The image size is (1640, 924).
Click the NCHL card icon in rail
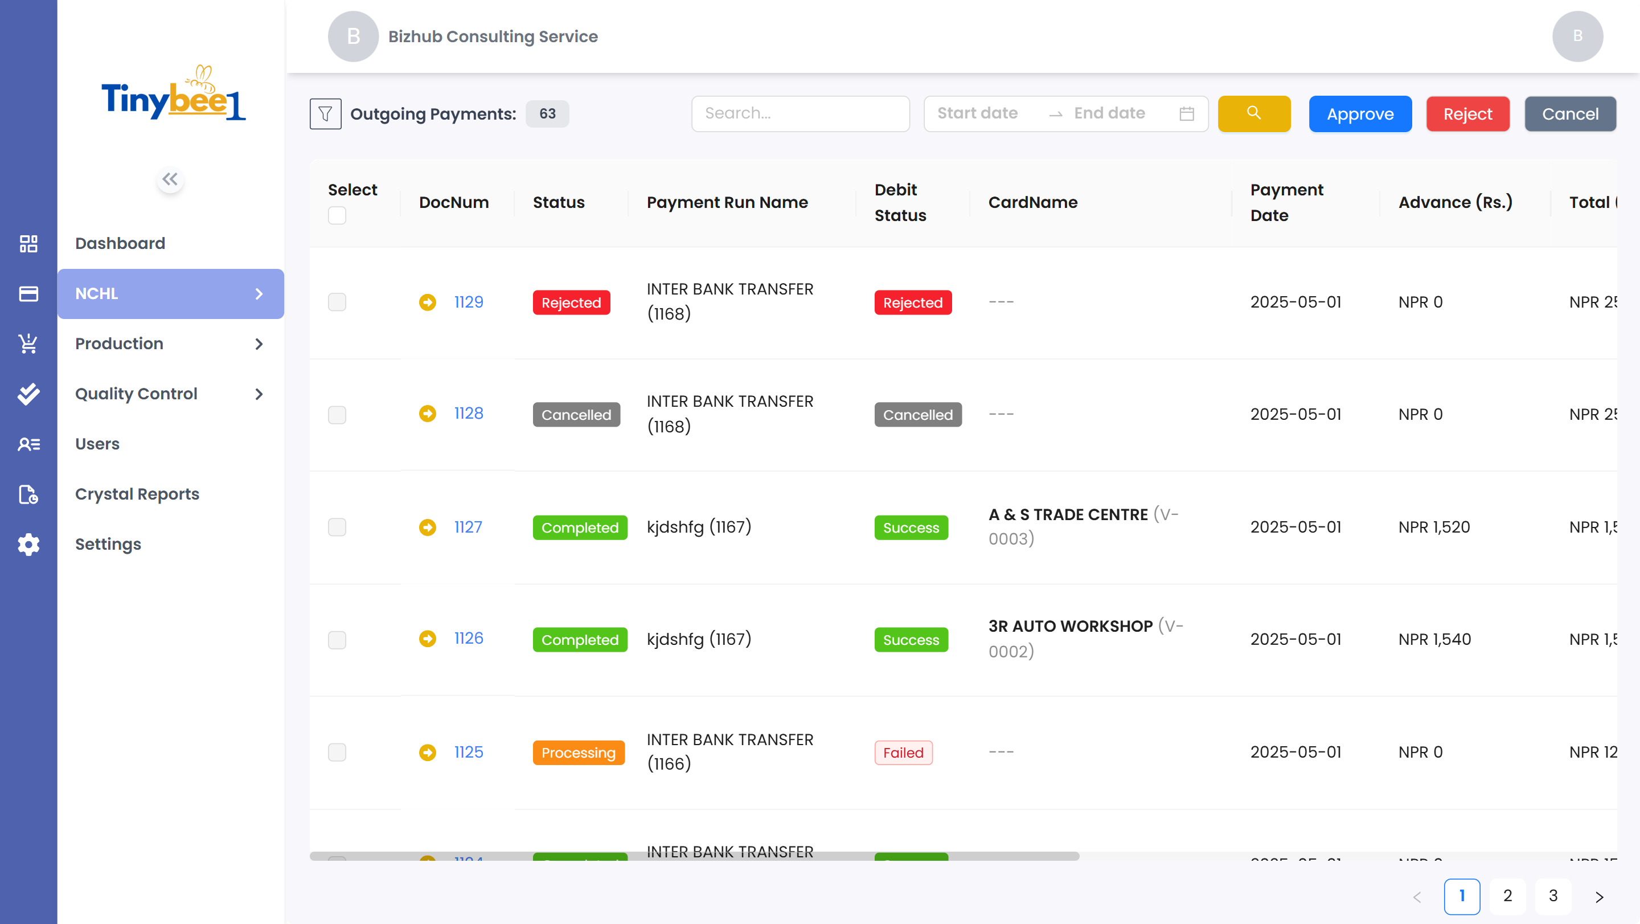tap(28, 293)
